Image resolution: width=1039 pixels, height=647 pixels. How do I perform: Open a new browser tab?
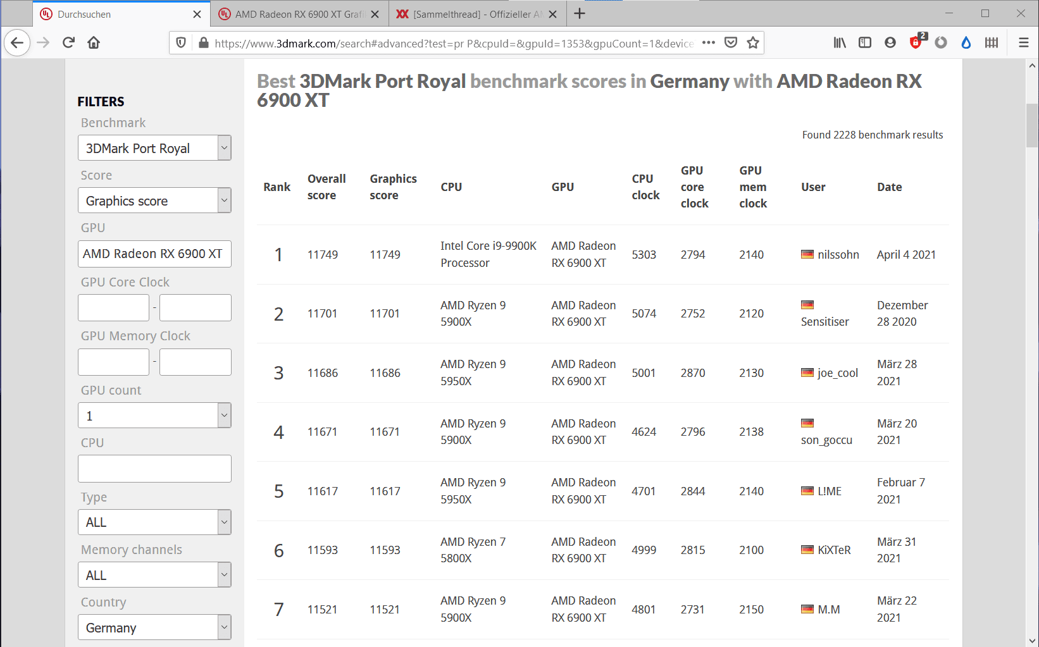[580, 14]
